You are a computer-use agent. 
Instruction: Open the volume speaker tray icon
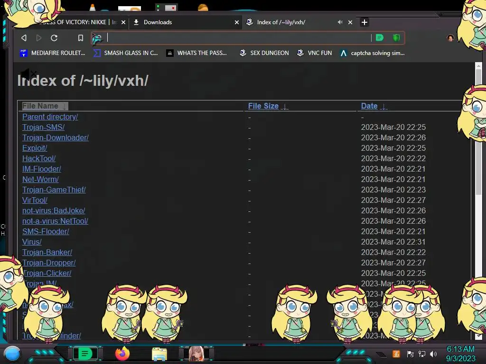click(x=433, y=354)
